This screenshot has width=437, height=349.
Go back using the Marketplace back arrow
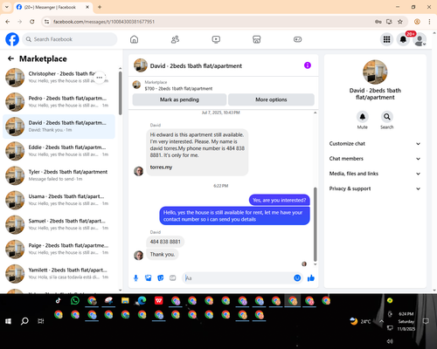pyautogui.click(x=10, y=58)
